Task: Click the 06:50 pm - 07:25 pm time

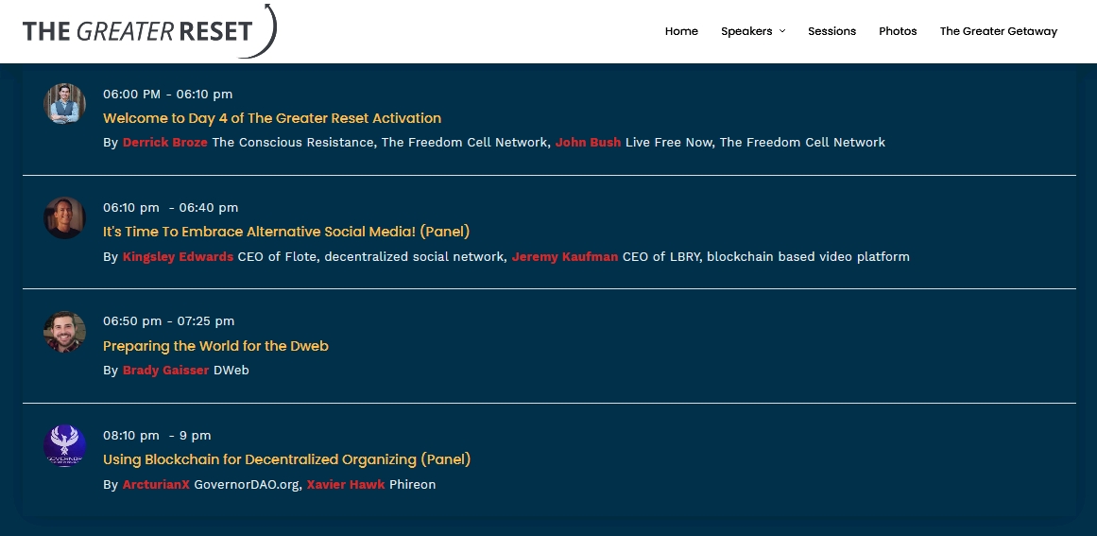Action: 168,321
